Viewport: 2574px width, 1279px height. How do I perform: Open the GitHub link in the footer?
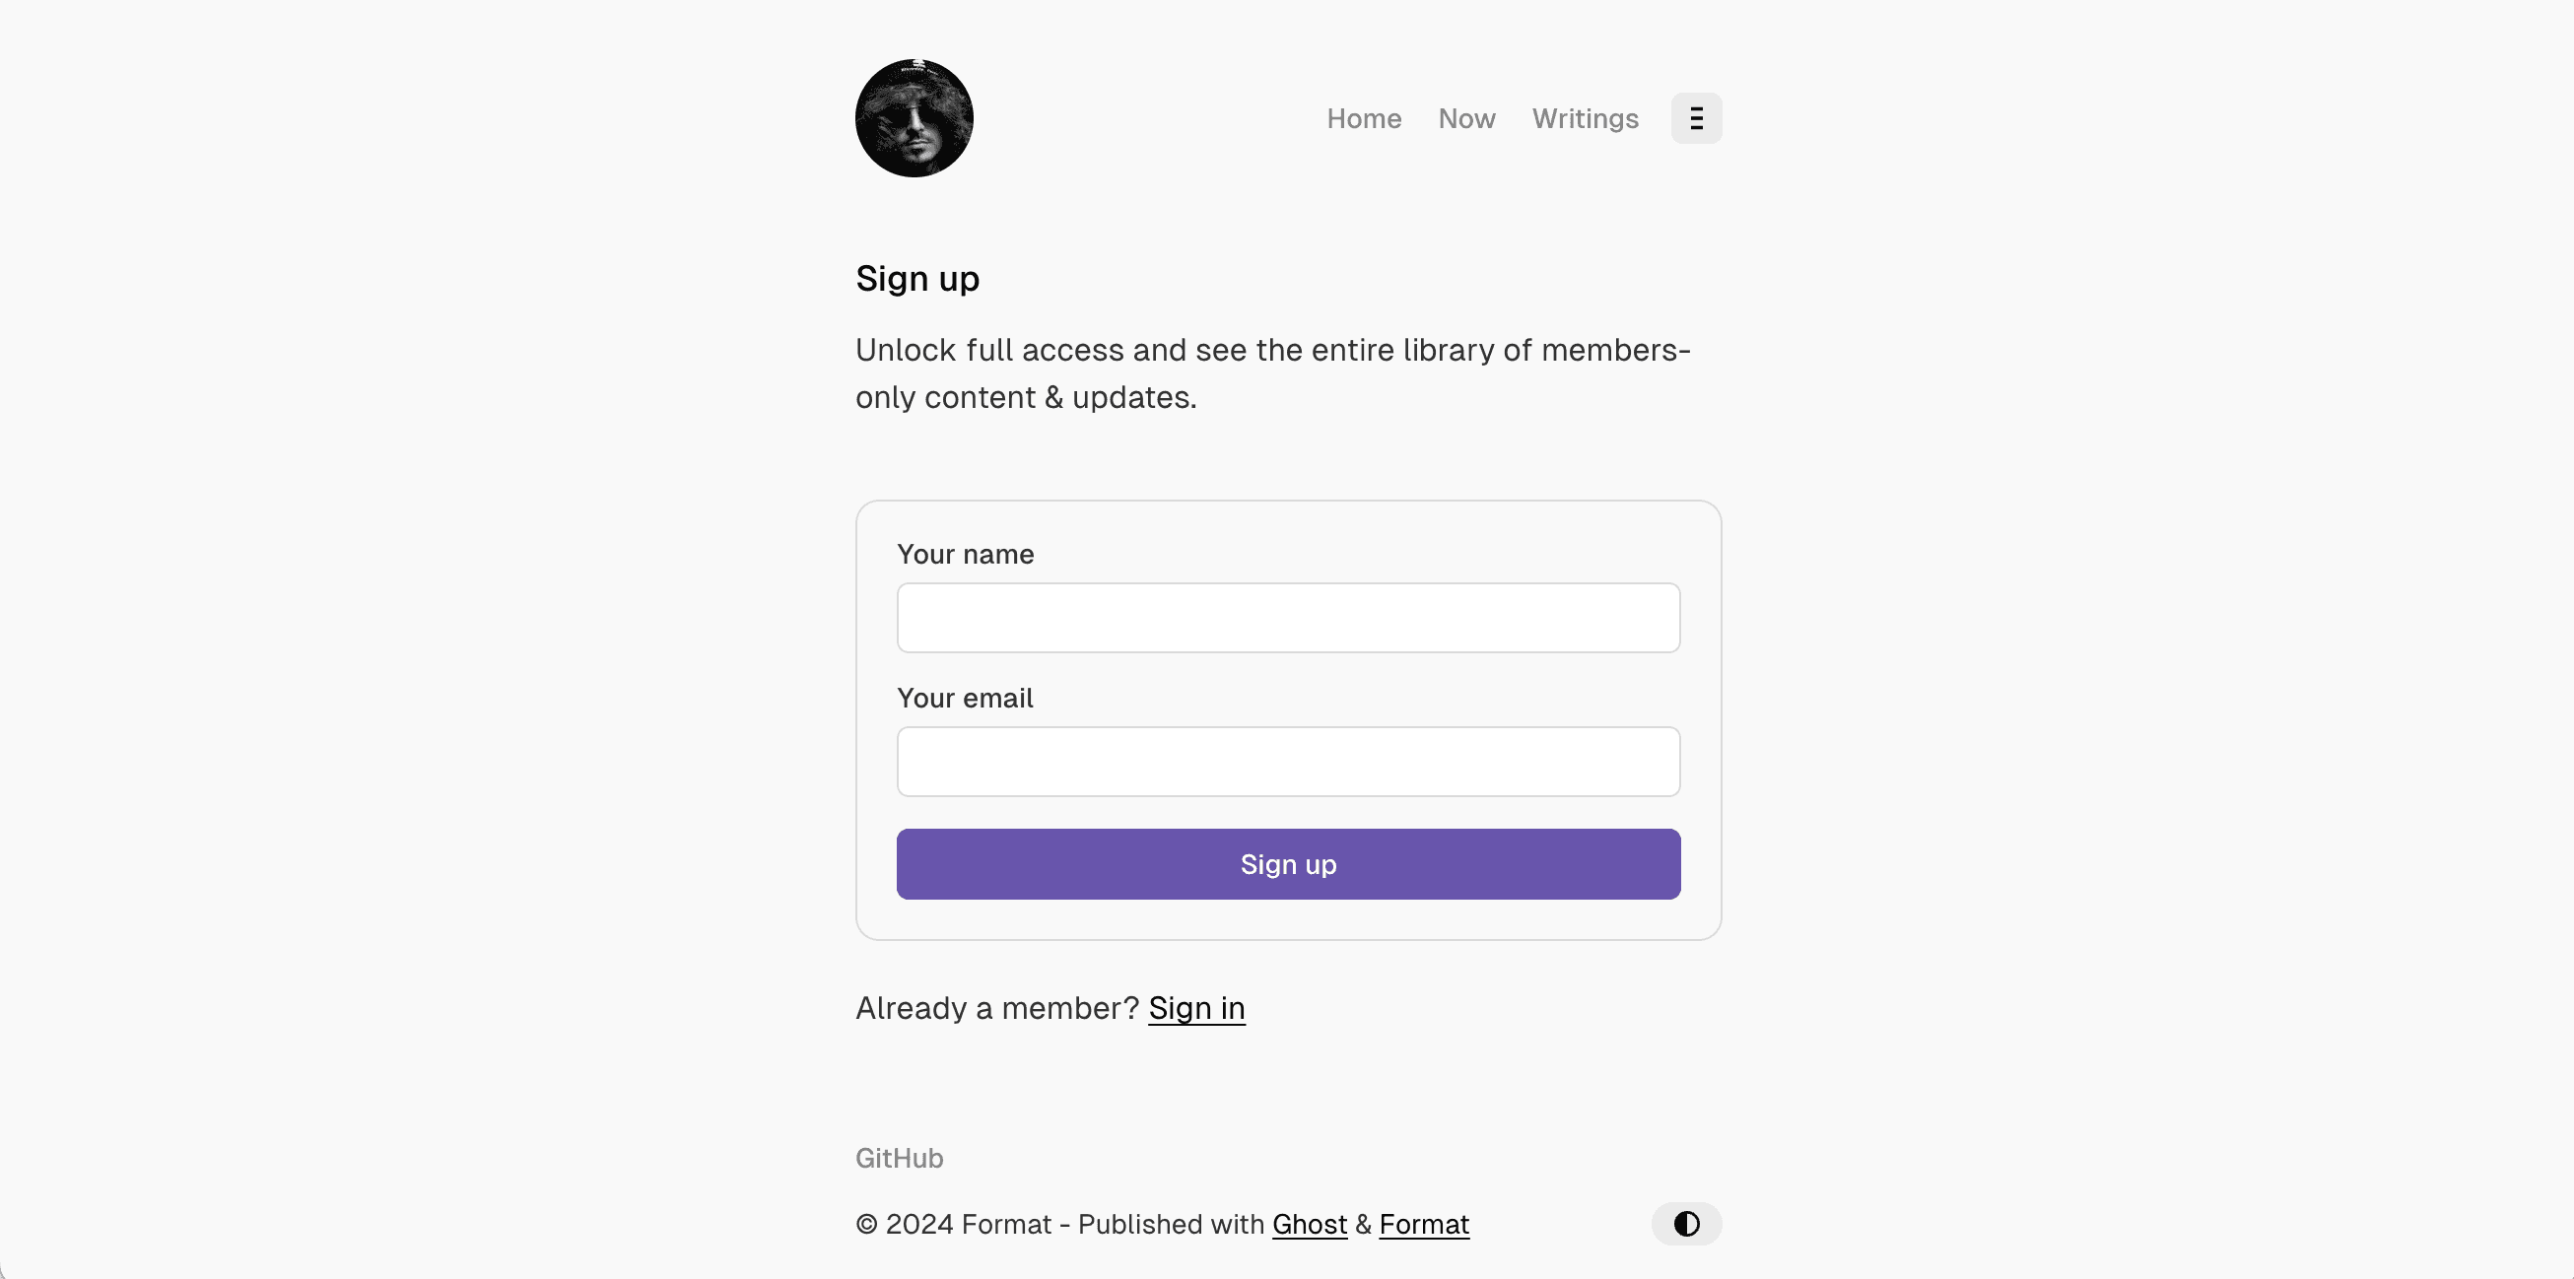(899, 1158)
